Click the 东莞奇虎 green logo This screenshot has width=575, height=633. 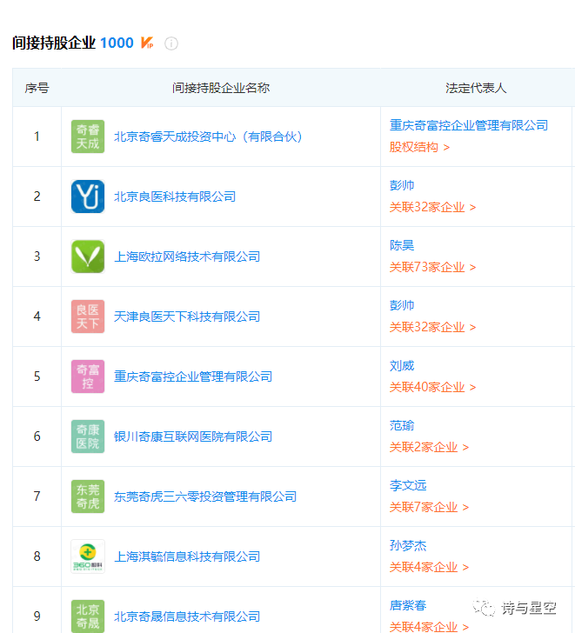click(x=88, y=496)
